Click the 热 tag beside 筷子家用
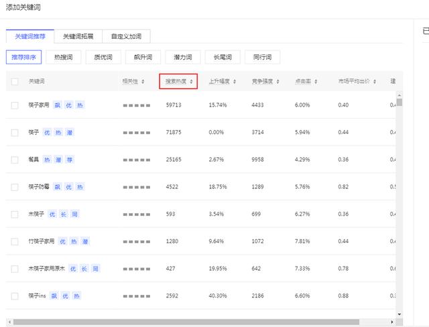429x327 pixels. (80, 105)
